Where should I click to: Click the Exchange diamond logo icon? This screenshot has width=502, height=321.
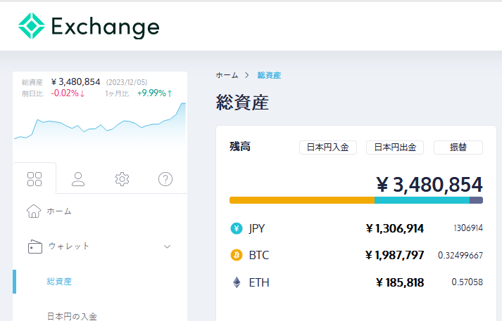pyautogui.click(x=32, y=26)
